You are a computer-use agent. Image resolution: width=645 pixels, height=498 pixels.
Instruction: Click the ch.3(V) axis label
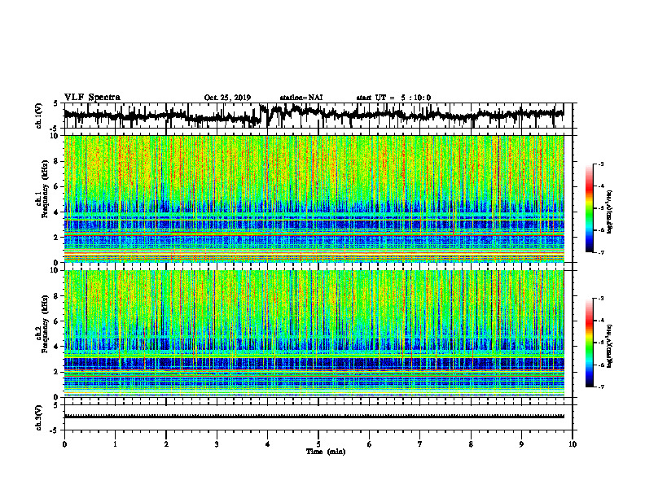pyautogui.click(x=39, y=417)
